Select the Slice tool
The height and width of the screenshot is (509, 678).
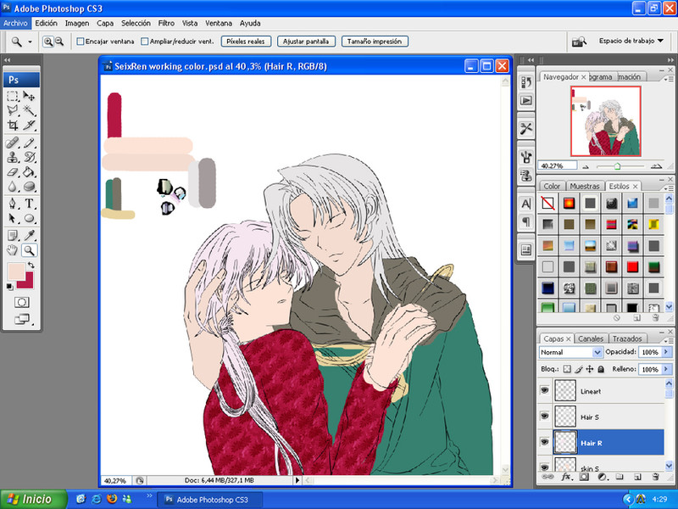(29, 126)
